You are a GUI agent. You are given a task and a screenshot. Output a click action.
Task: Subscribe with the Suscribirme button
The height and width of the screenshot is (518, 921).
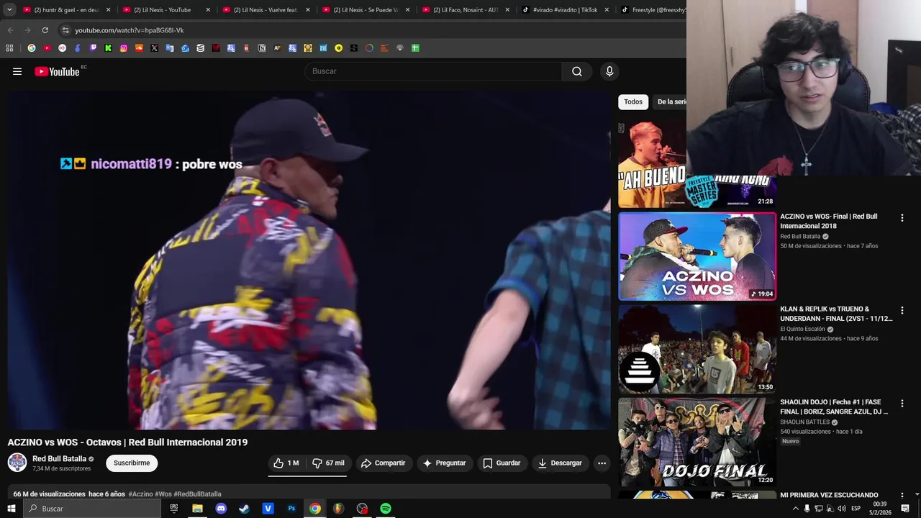tap(132, 463)
